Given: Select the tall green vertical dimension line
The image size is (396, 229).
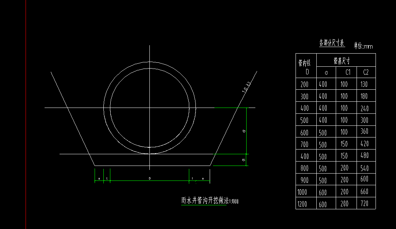Looking at the screenshot, I should point(247,131).
